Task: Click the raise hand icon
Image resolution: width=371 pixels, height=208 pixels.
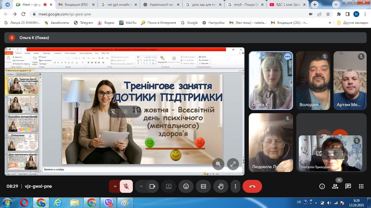Action: coord(221,186)
